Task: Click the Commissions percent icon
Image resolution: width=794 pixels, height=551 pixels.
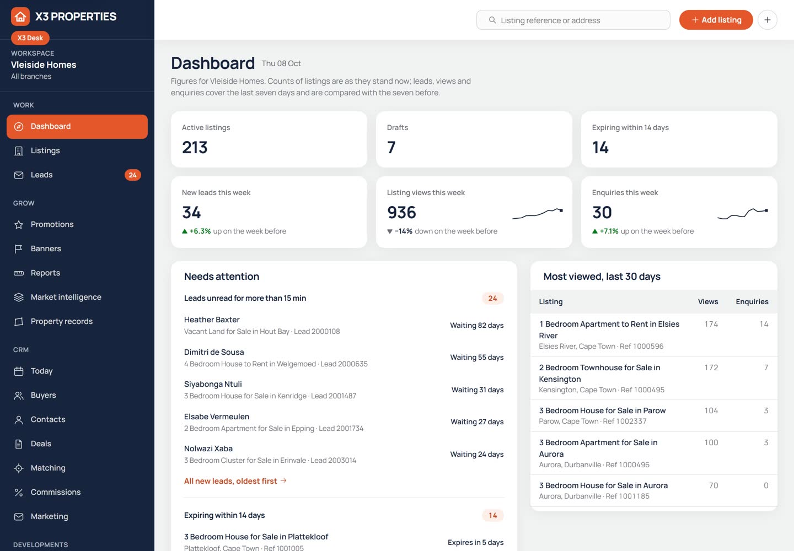Action: point(19,493)
